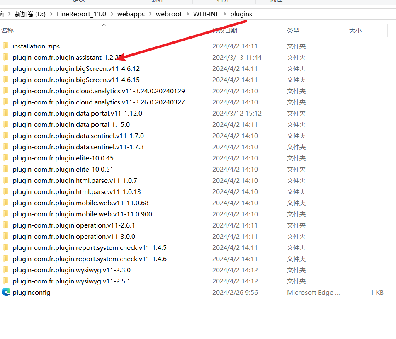This screenshot has width=396, height=339.
Task: Click plugin-com.fr.plugin.operation.v11-3.0.0 name
Action: coord(74,236)
